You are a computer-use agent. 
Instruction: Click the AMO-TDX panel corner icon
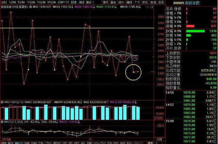2,102
